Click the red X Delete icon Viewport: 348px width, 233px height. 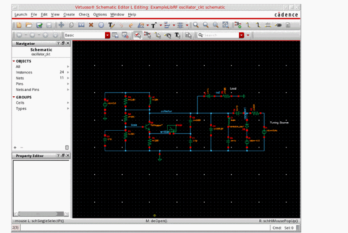[91, 25]
